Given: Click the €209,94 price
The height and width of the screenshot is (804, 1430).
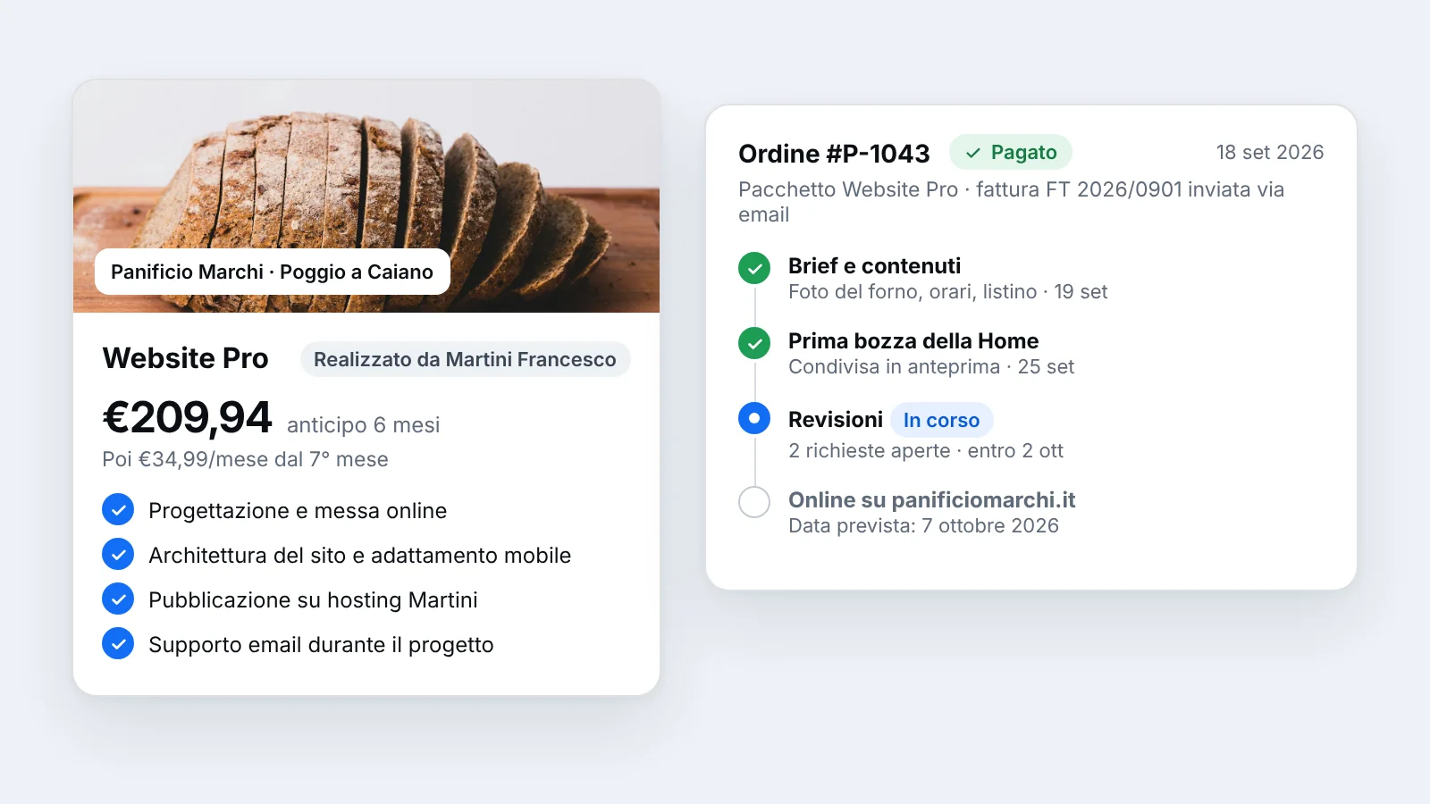Looking at the screenshot, I should [x=187, y=417].
